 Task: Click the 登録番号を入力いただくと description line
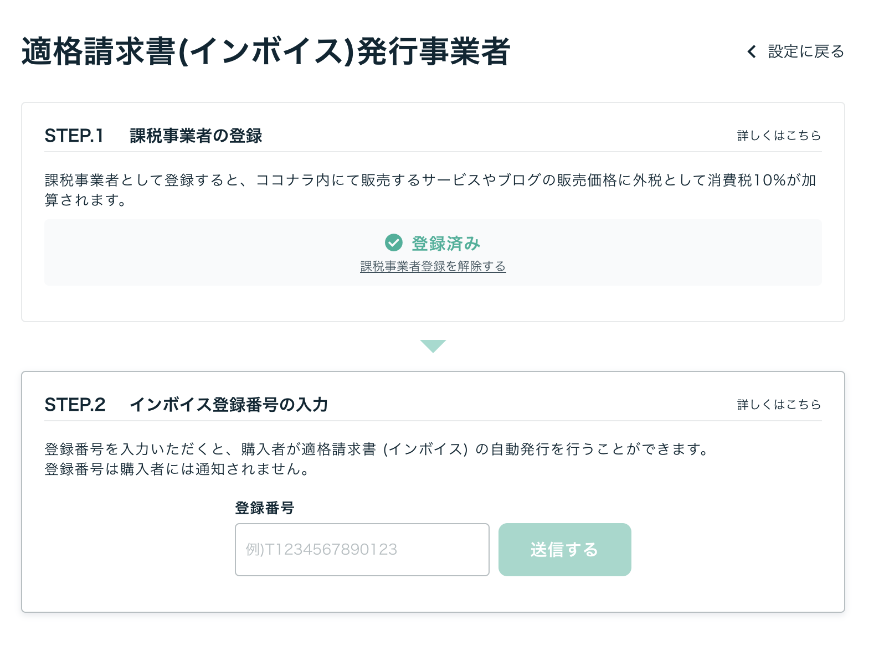click(x=377, y=449)
